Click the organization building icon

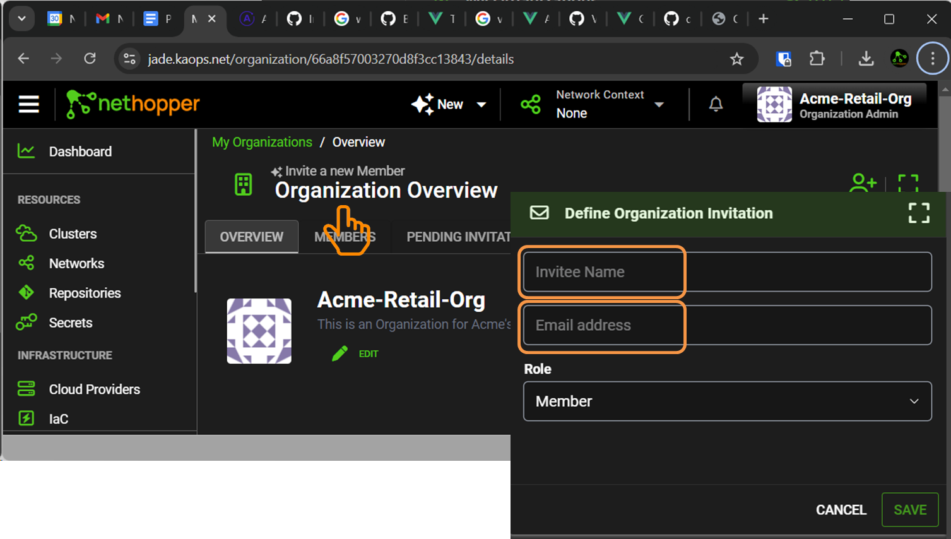[x=243, y=184]
